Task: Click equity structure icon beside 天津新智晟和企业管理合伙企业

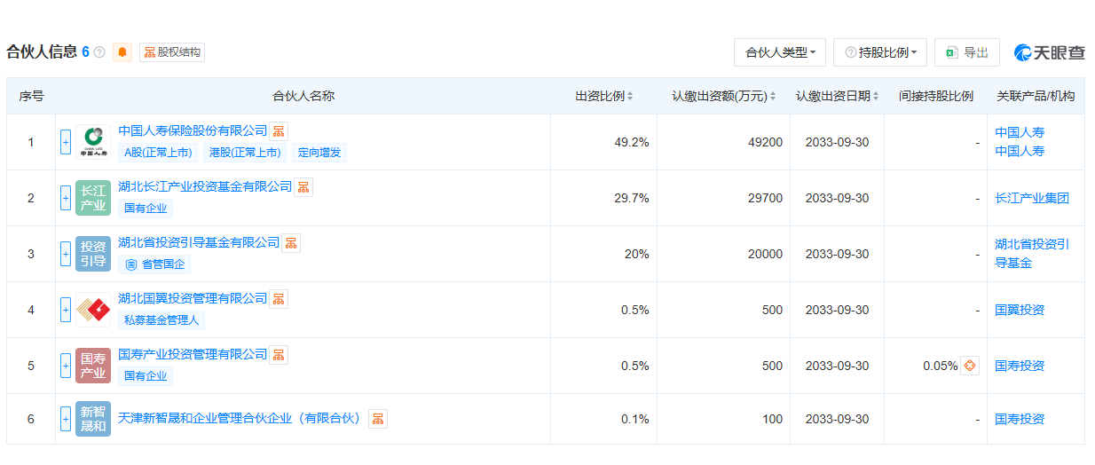Action: 378,419
